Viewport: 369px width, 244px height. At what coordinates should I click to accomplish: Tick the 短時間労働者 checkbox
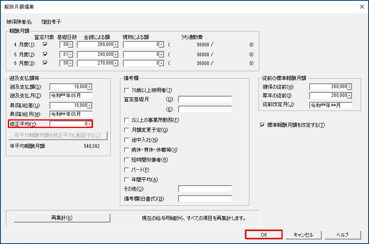[127, 160]
